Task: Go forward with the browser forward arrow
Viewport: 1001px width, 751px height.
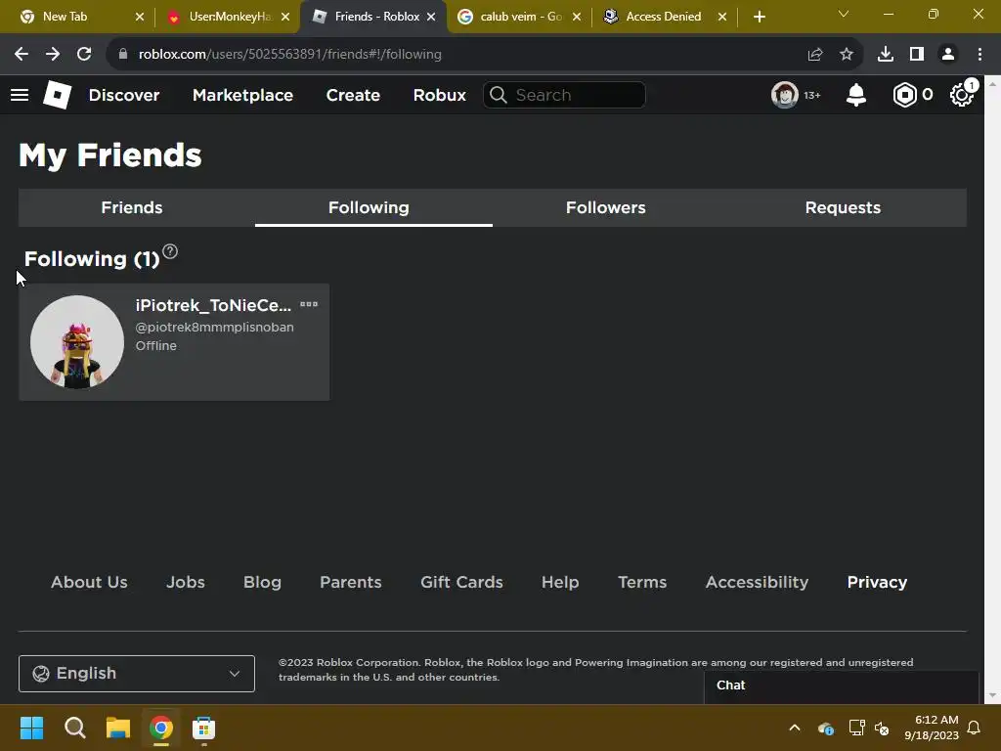Action: coord(53,55)
